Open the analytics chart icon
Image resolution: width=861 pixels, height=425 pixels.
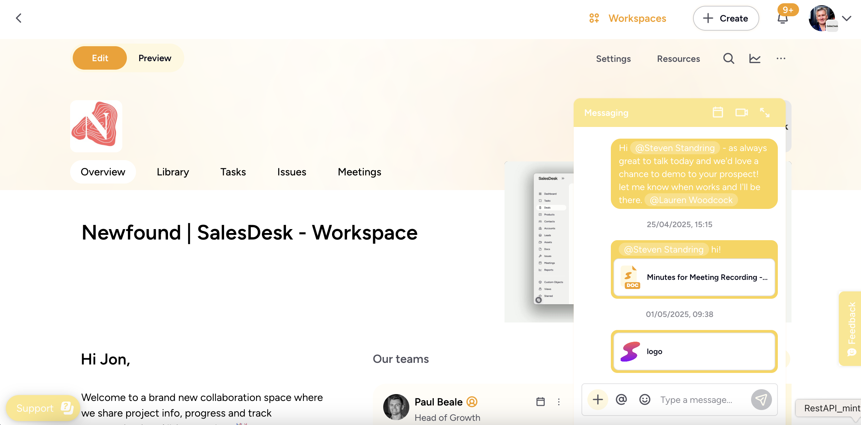pos(754,58)
